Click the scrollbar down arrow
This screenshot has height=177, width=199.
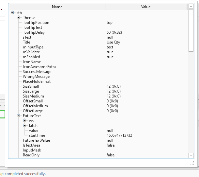click(x=191, y=155)
